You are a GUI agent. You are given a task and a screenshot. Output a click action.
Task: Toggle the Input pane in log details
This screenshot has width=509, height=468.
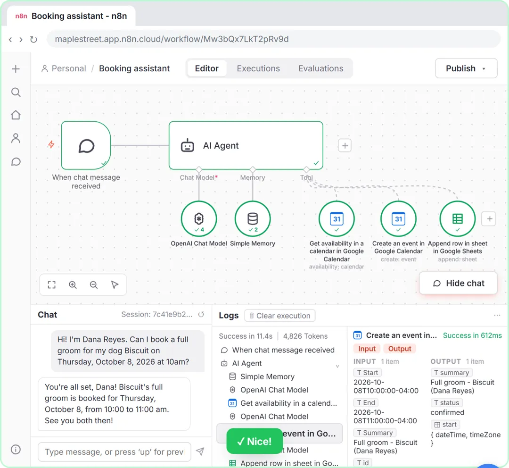pos(367,349)
